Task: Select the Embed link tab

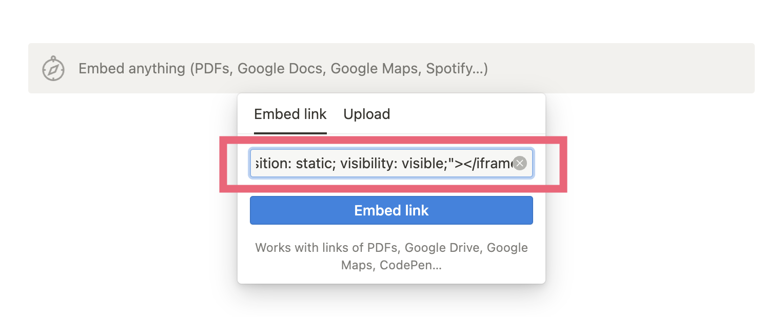Action: pyautogui.click(x=290, y=114)
